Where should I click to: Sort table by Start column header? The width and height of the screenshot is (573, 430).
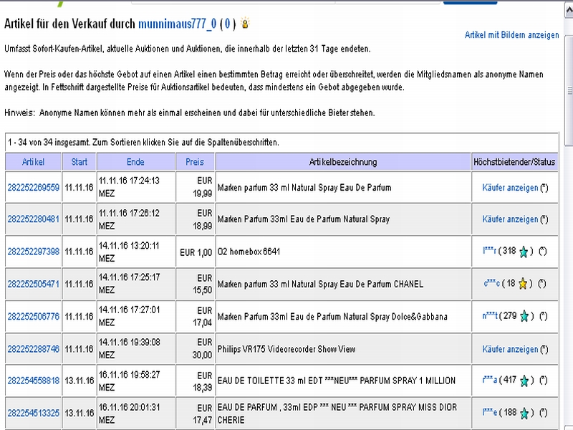79,162
